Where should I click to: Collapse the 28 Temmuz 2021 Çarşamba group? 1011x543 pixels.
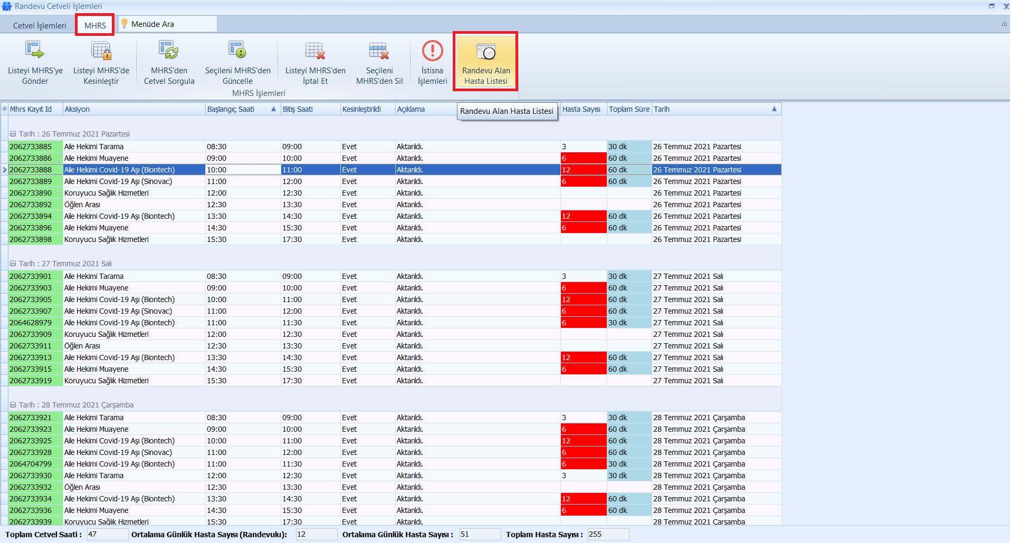13,405
